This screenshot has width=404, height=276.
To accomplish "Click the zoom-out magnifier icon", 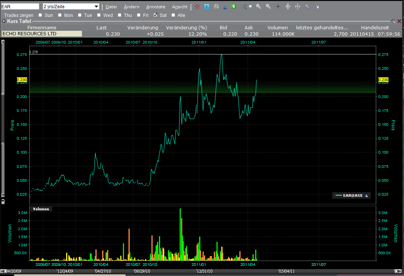I will pyautogui.click(x=268, y=6).
